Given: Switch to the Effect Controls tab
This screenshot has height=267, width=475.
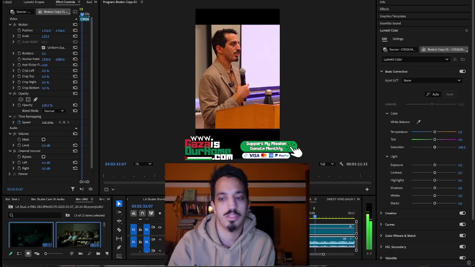Looking at the screenshot, I should pyautogui.click(x=65, y=2).
